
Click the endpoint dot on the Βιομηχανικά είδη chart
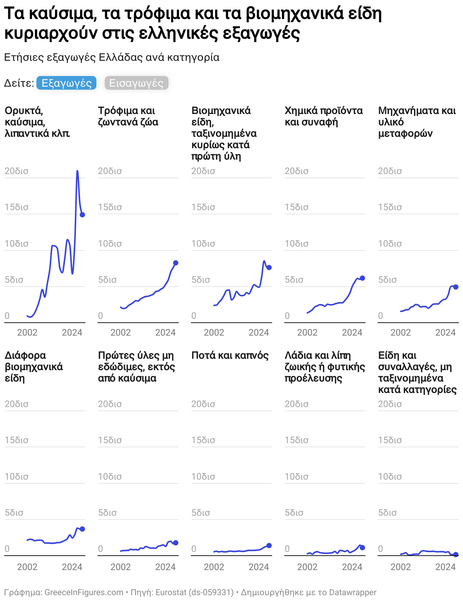coord(269,268)
